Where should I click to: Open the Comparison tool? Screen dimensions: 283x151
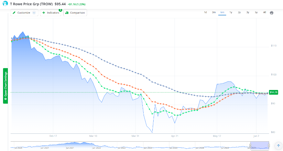pos(75,13)
